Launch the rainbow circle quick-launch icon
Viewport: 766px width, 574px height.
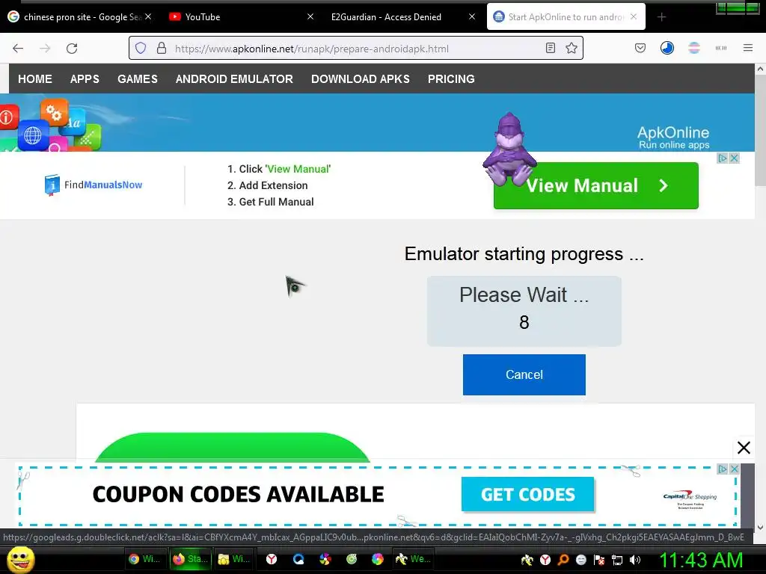coord(378,559)
